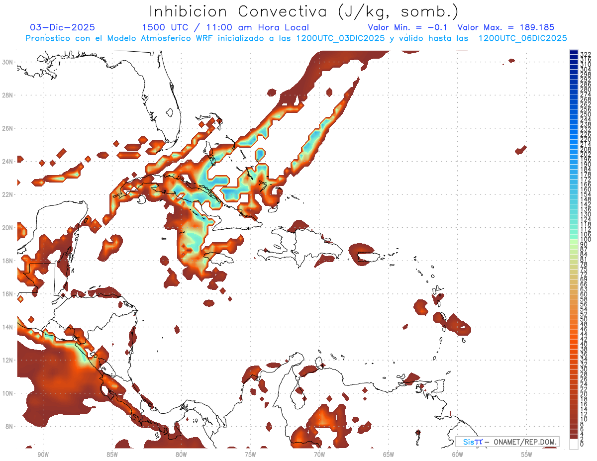Click the colorbar value 0 at bottom
The height and width of the screenshot is (461, 597).
tap(582, 444)
